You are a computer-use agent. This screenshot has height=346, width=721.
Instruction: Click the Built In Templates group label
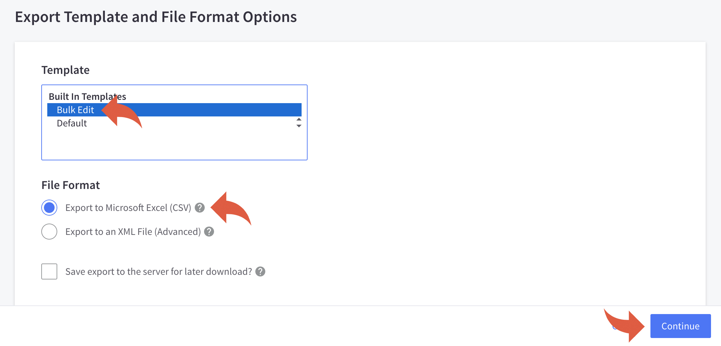pyautogui.click(x=87, y=96)
